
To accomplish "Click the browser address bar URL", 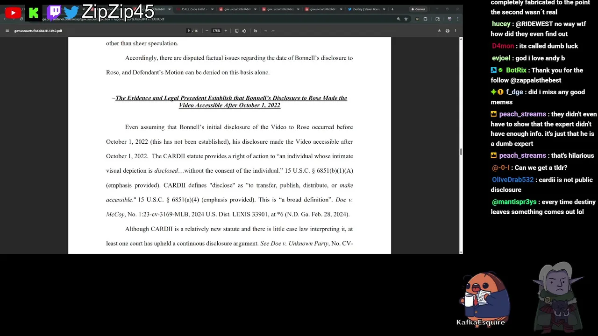I will point(210,19).
